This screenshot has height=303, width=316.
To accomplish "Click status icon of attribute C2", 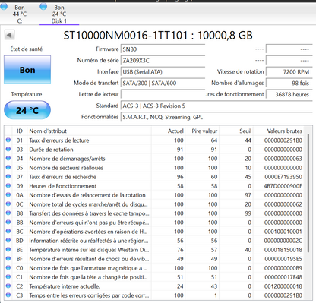I will (8, 286).
